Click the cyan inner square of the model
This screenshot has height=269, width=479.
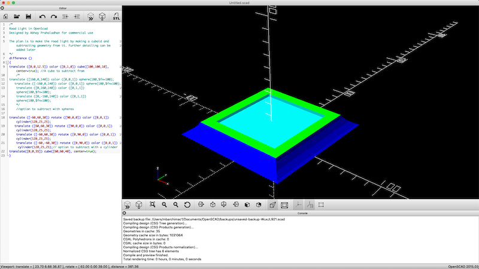(x=271, y=122)
